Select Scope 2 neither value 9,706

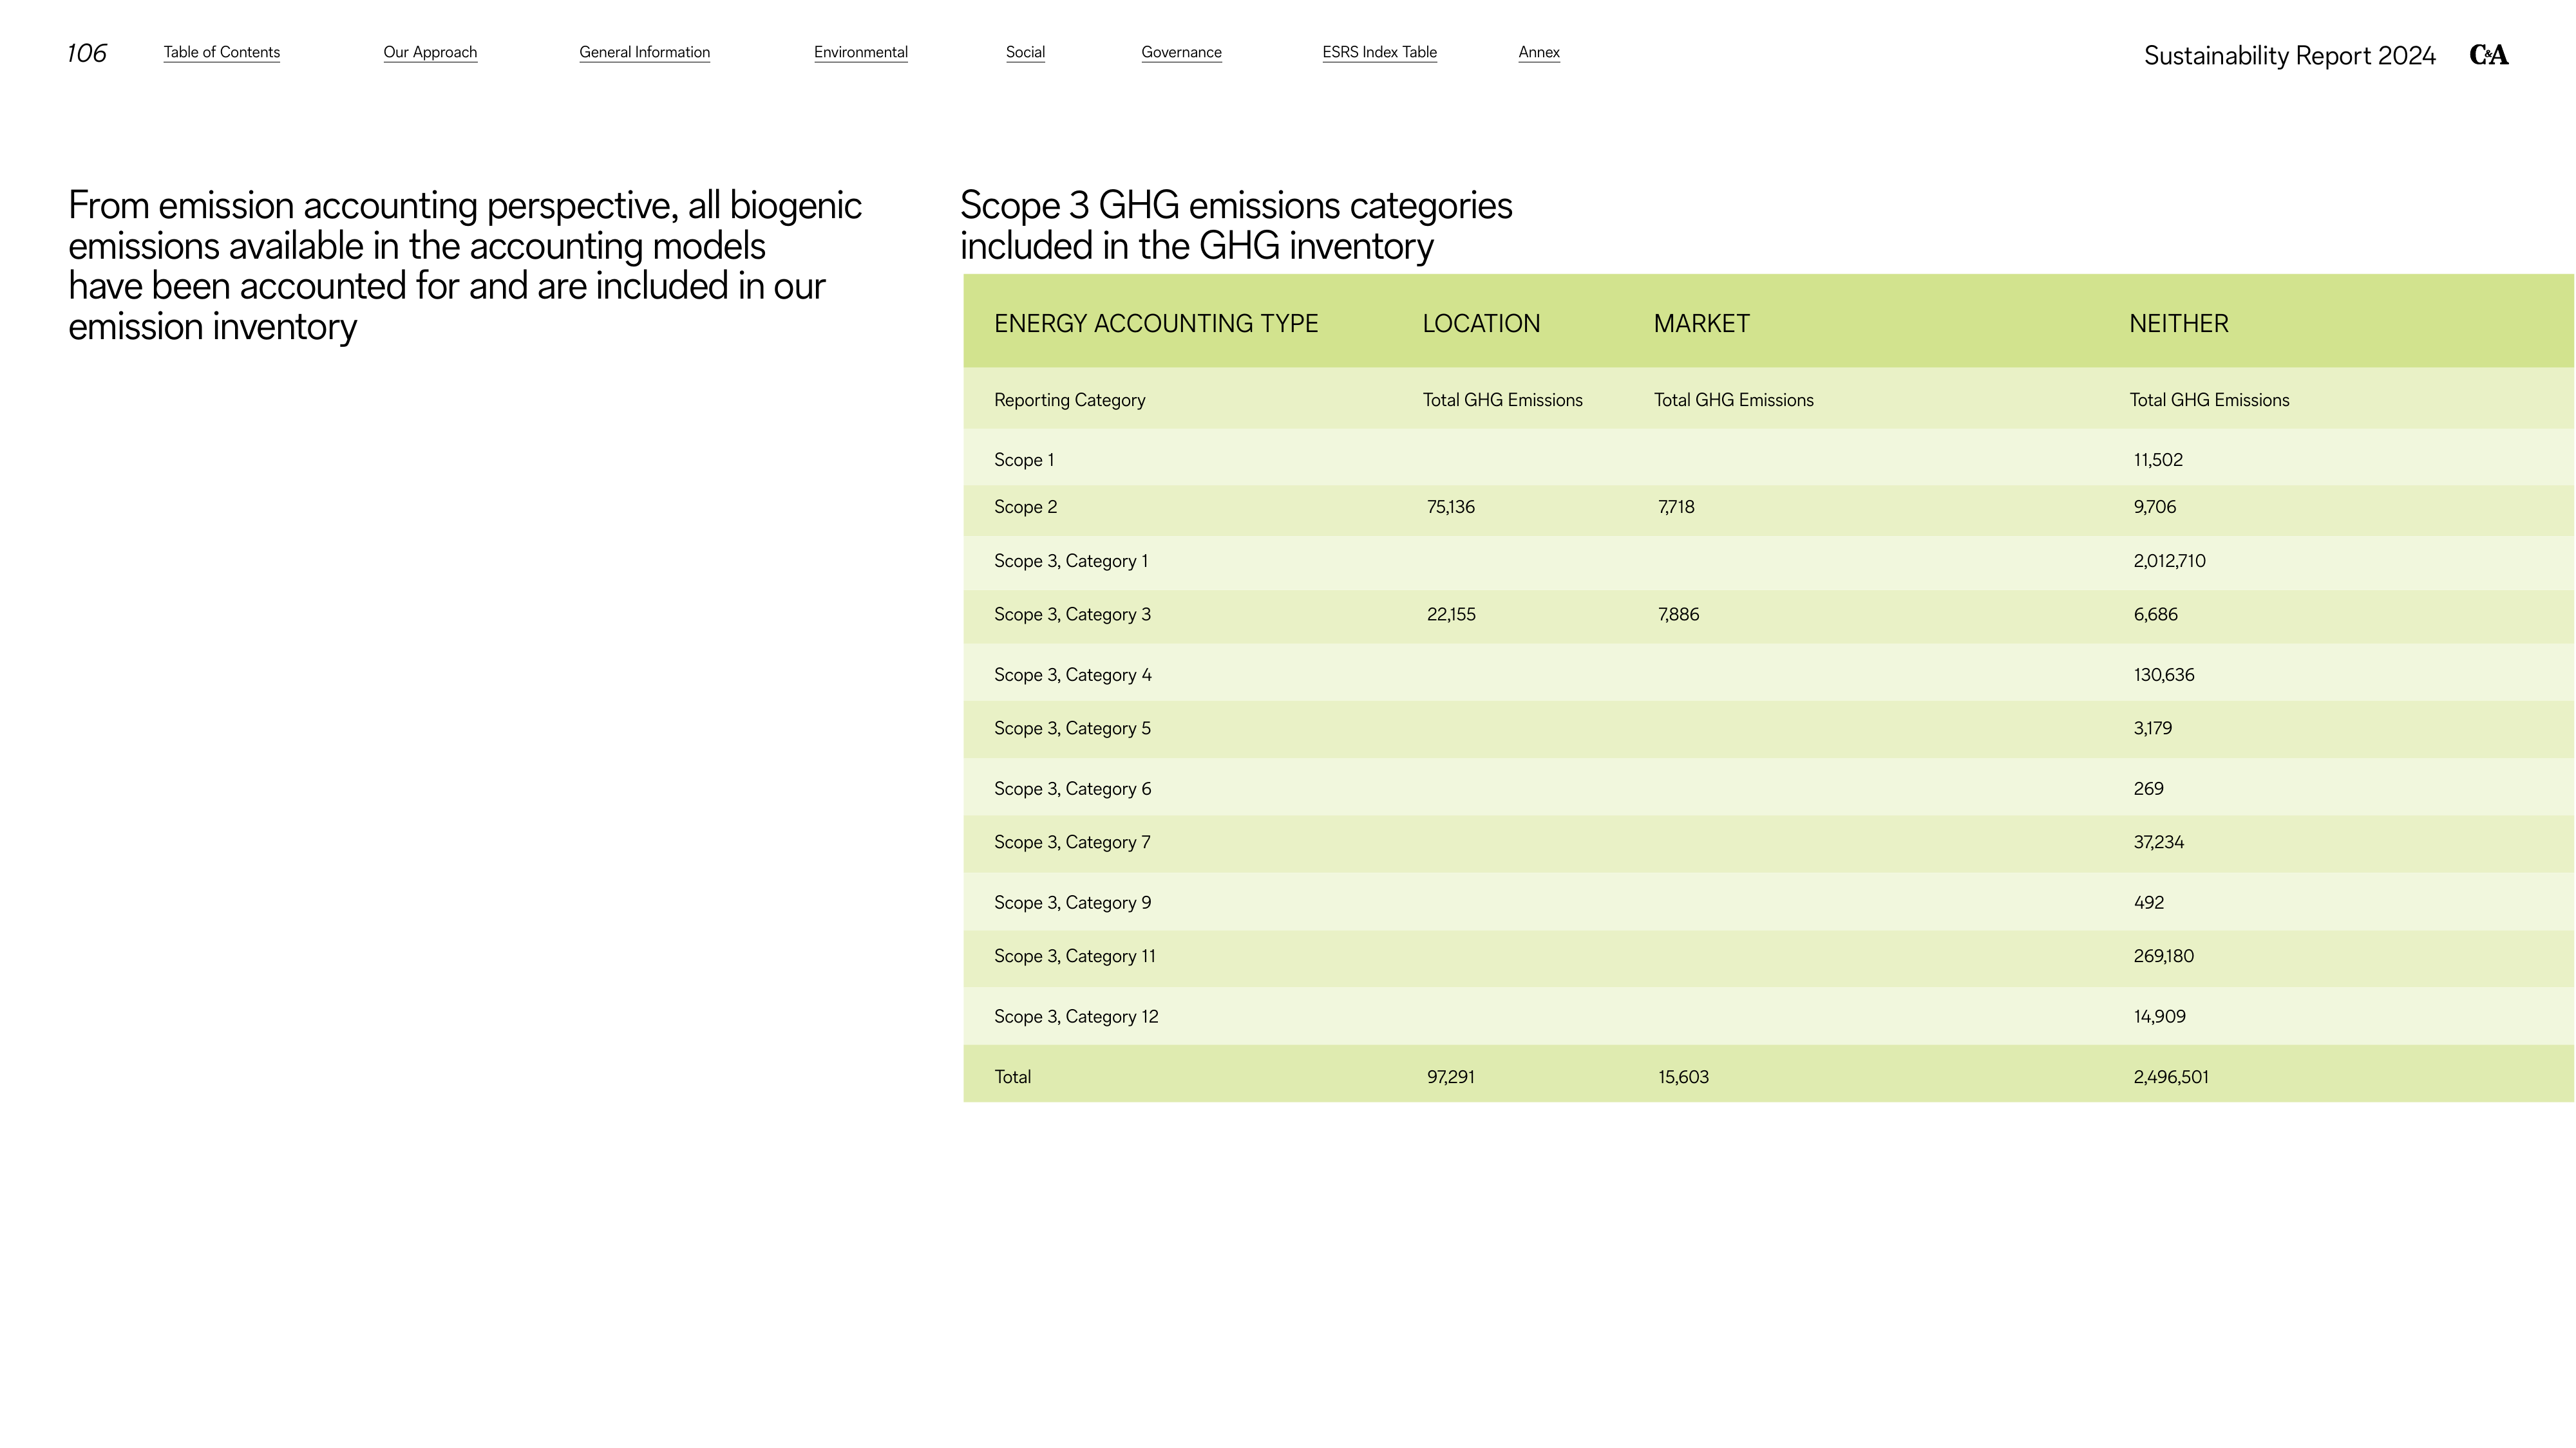2154,508
